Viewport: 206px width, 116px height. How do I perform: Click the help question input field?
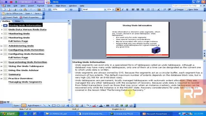click(x=186, y=6)
